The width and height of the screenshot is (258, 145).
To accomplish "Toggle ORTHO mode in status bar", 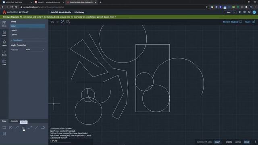I will (x=238, y=142).
